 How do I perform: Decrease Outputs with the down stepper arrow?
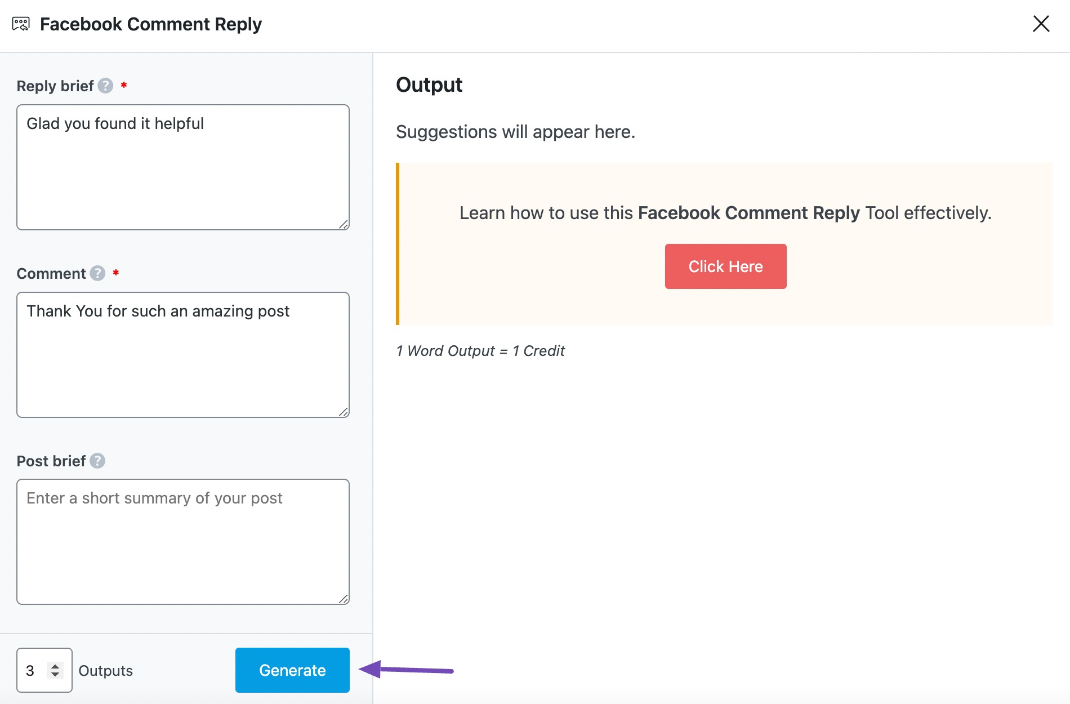point(55,676)
